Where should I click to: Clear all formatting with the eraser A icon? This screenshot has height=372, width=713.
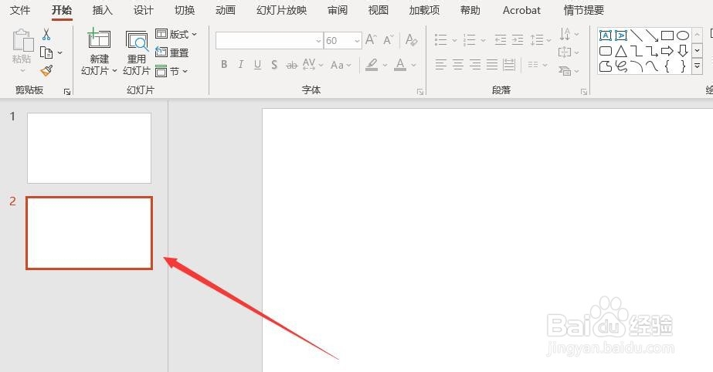click(412, 40)
